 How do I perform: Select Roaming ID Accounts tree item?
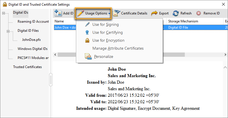coord(33,22)
